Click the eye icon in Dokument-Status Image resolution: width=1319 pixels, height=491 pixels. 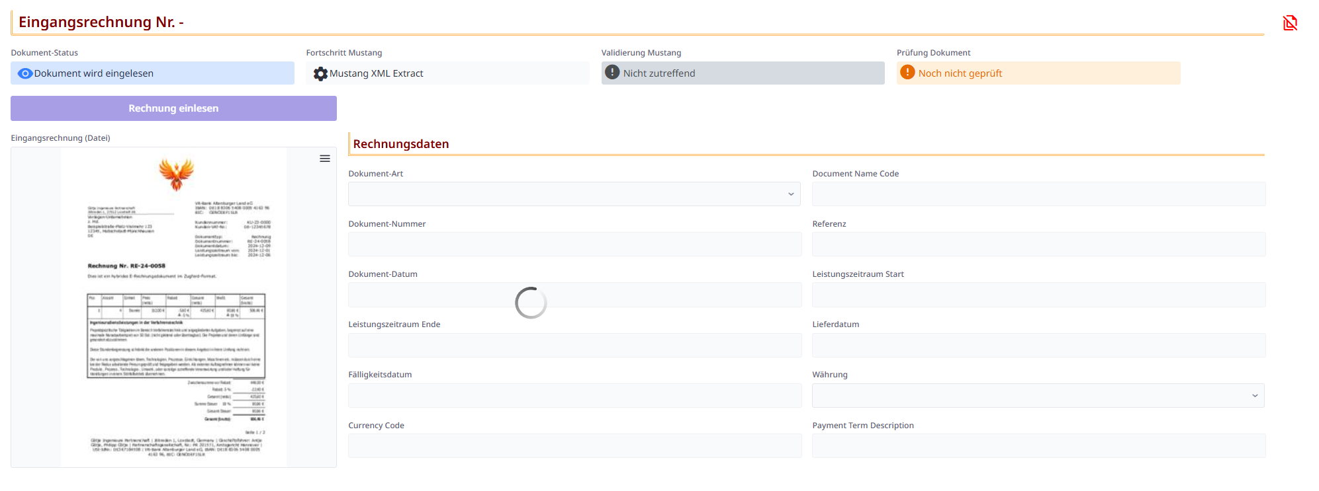coord(25,73)
